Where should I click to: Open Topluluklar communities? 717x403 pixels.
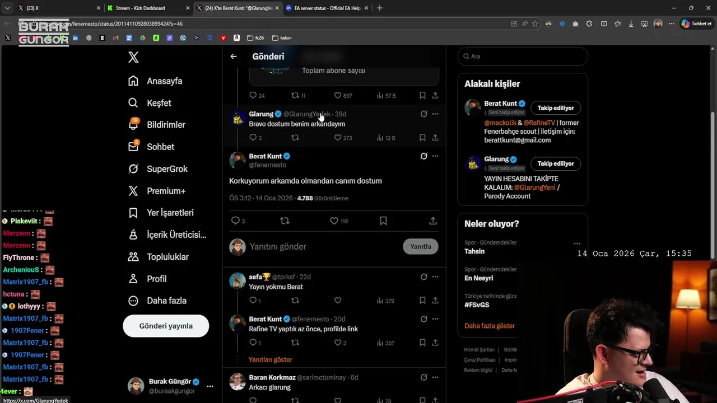(158, 257)
